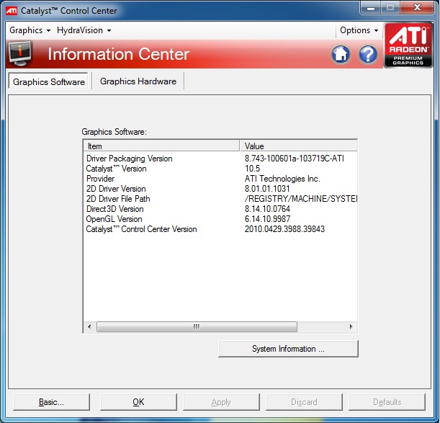Select the OpenGL Version row
Viewport: 440px width, 423px height.
[220, 219]
